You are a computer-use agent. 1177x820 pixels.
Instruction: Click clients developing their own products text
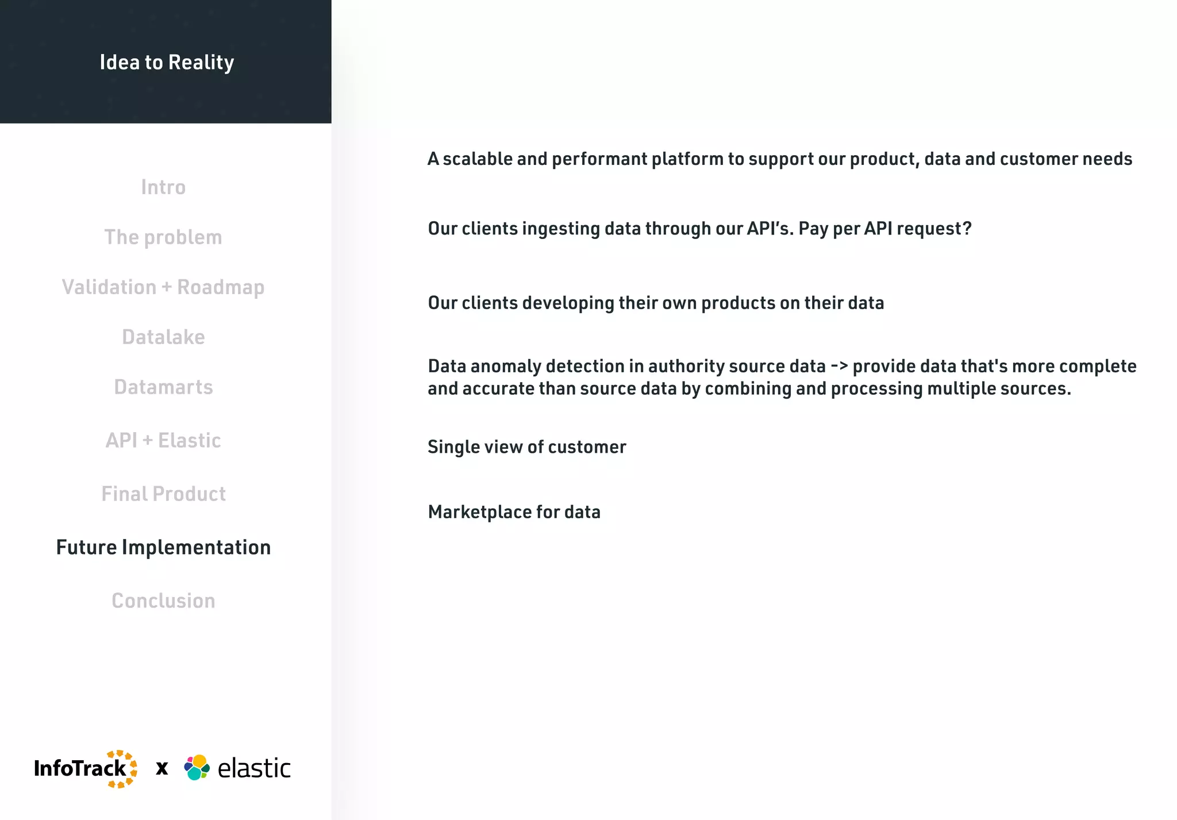point(656,303)
